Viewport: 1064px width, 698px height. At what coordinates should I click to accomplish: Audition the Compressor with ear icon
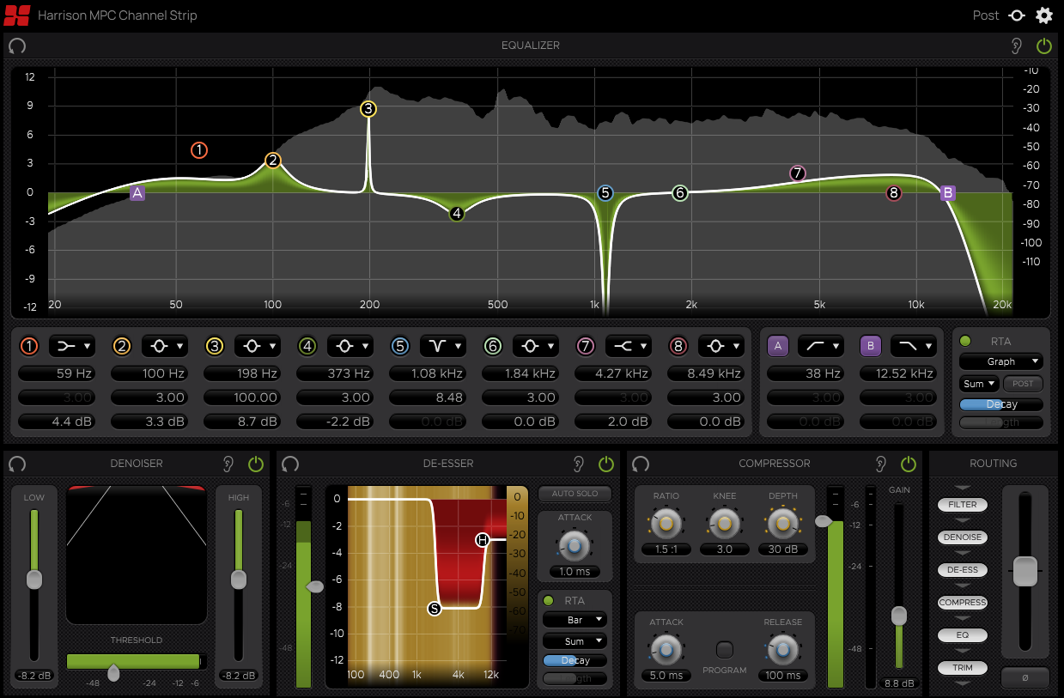(x=880, y=464)
